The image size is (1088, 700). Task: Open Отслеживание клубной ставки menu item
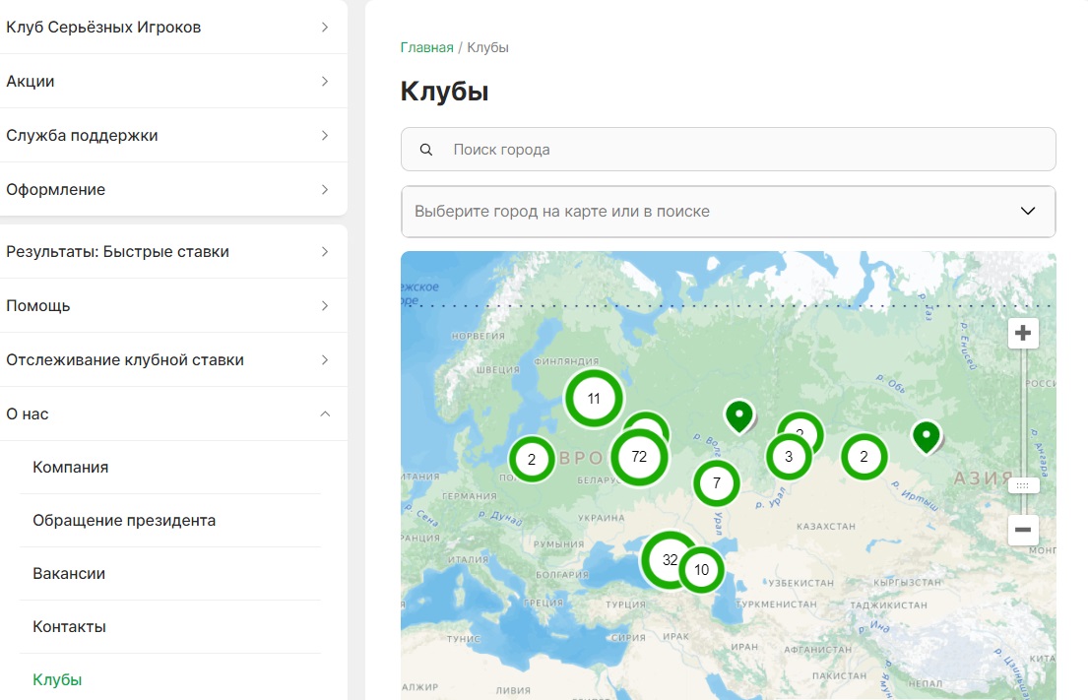173,360
